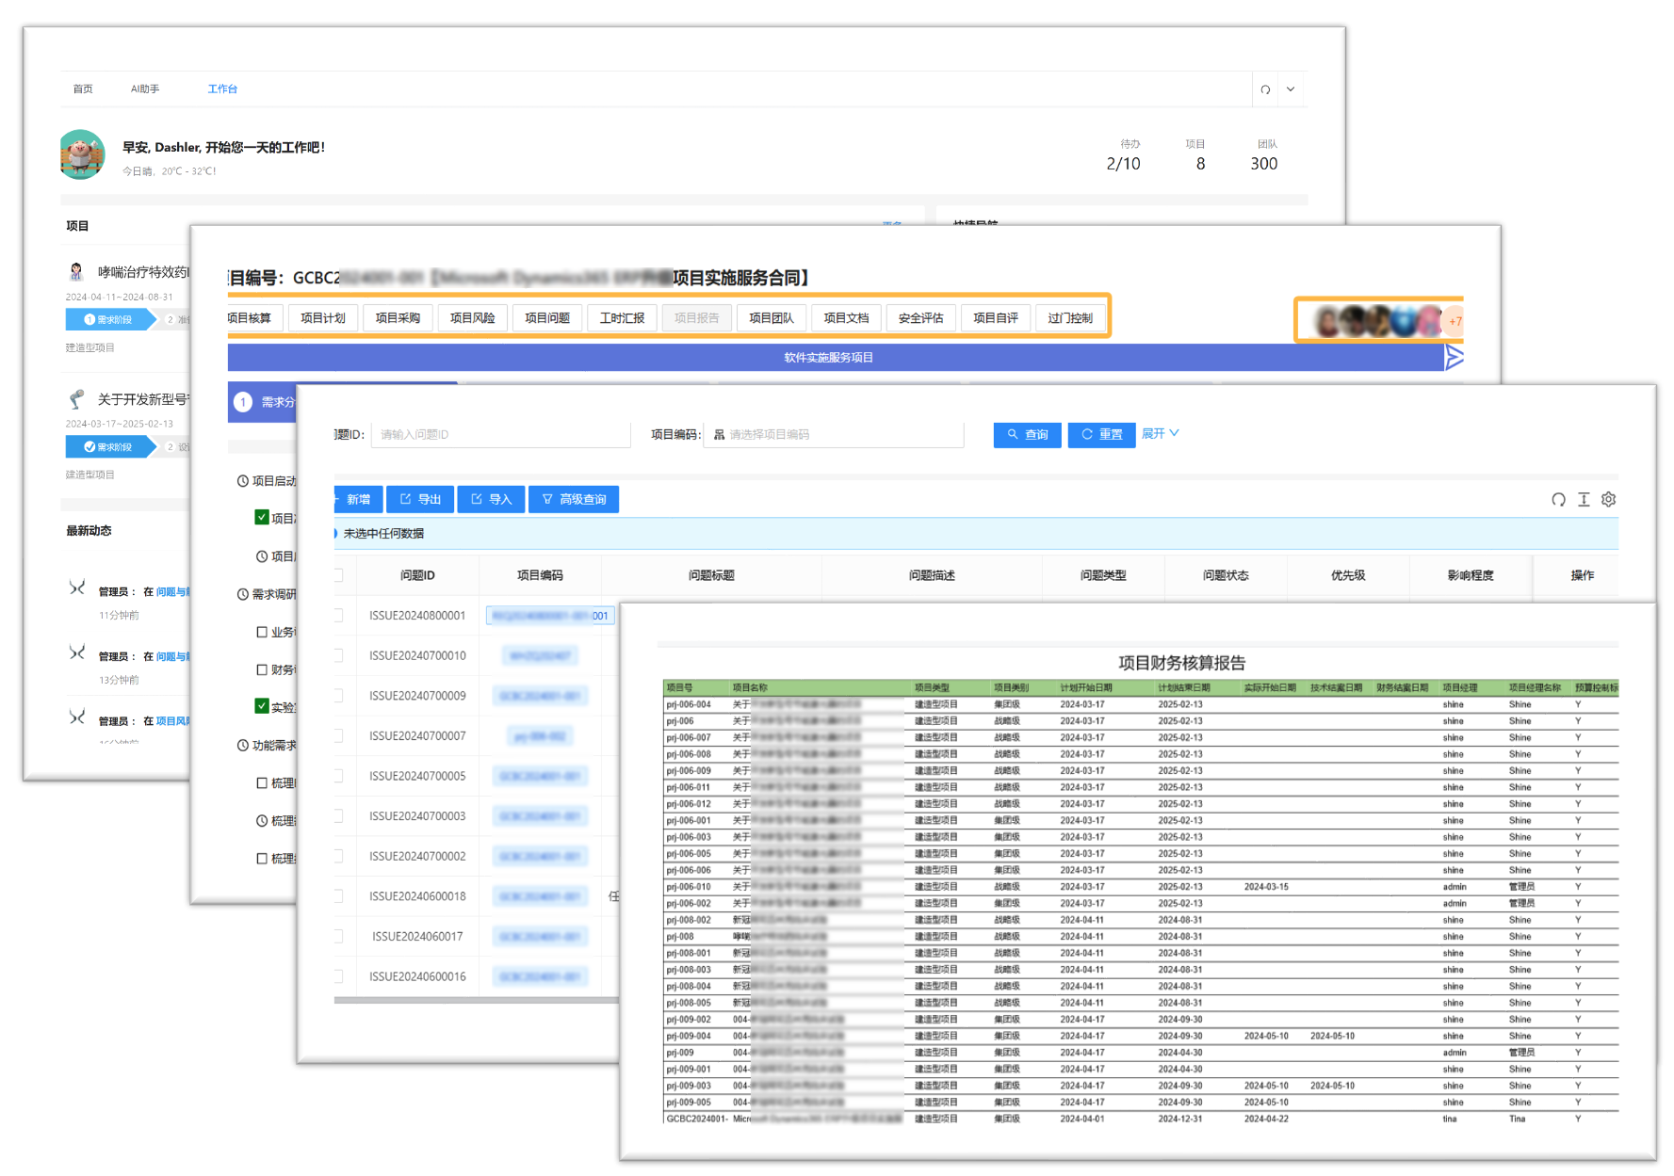This screenshot has height=1176, width=1674.
Task: Click the row density icon above issue table
Action: click(1584, 500)
